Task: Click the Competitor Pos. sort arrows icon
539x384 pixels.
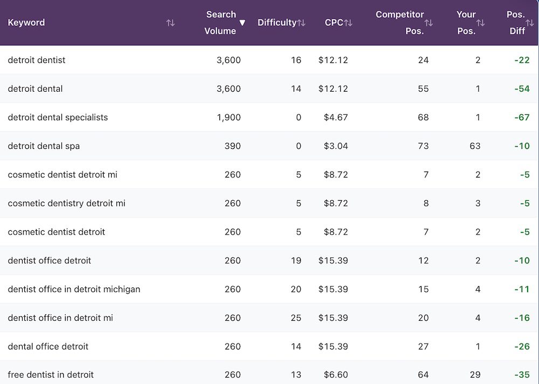Action: tap(429, 23)
